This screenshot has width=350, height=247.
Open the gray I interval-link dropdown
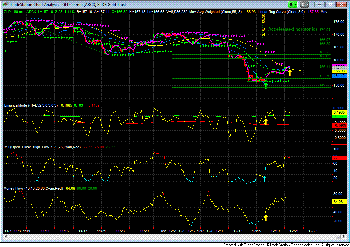point(304,4)
